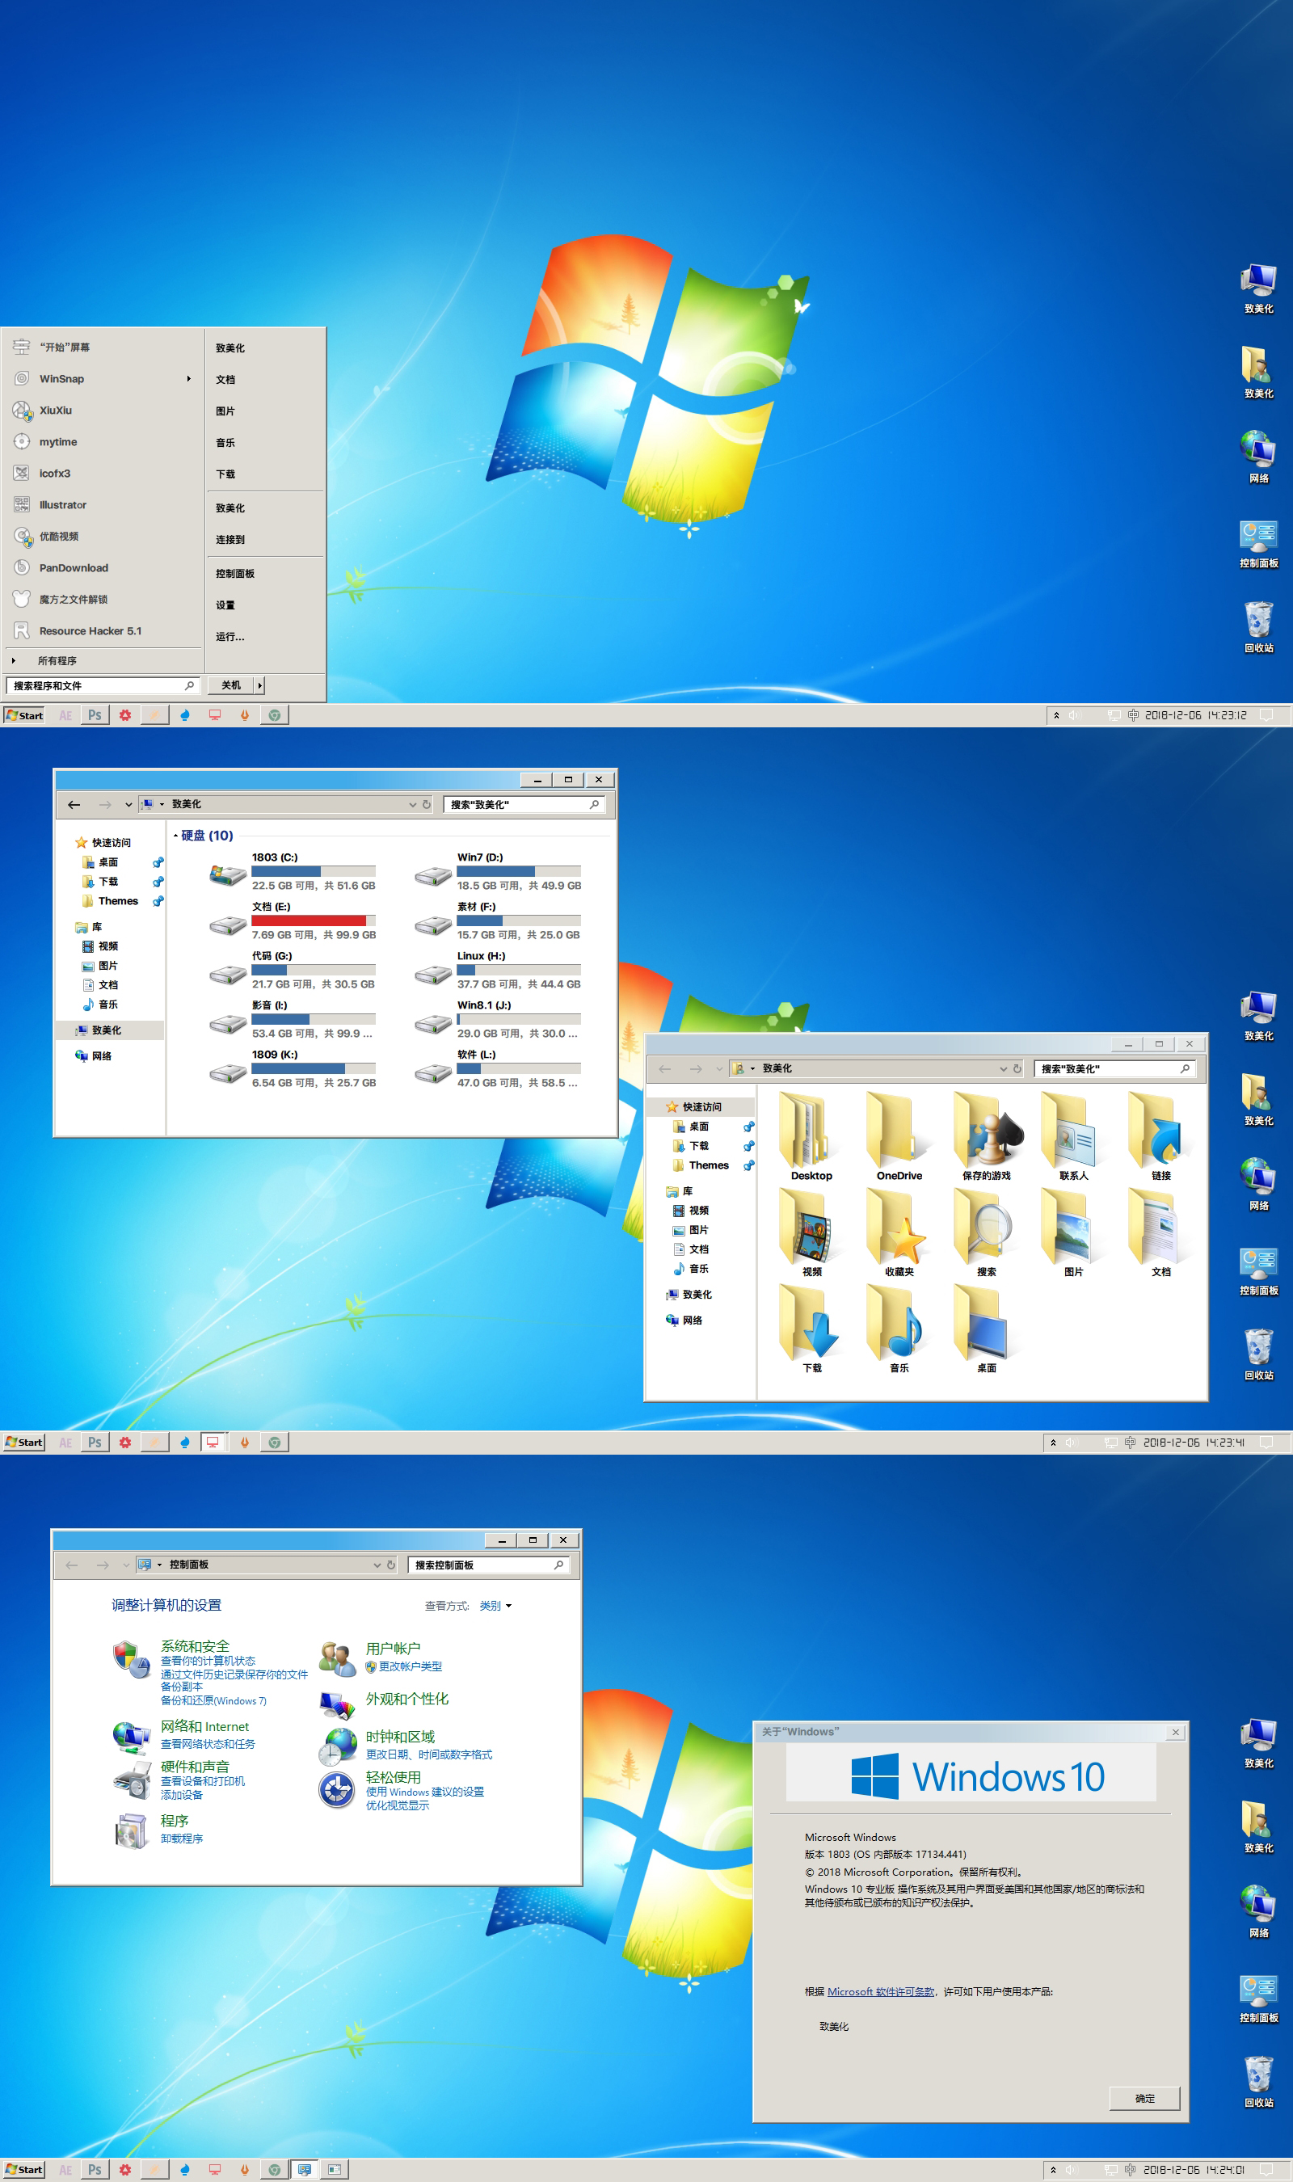Open the 类别 view-mode dropdown

(x=495, y=1605)
